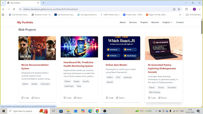Go to Services nav item

coord(133,22)
